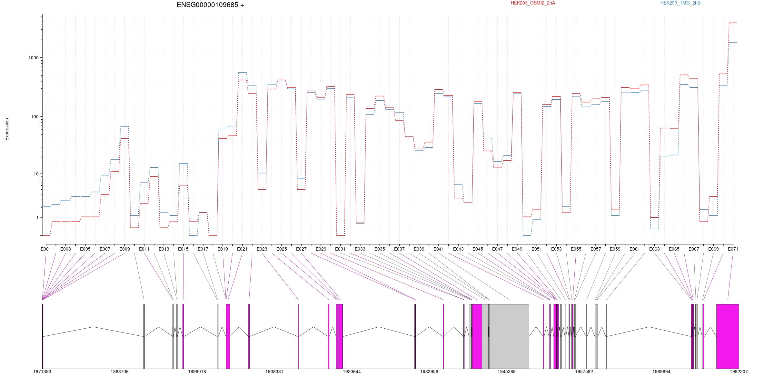The image size is (774, 387).
Task: Click exon label E061
Action: [x=635, y=249]
